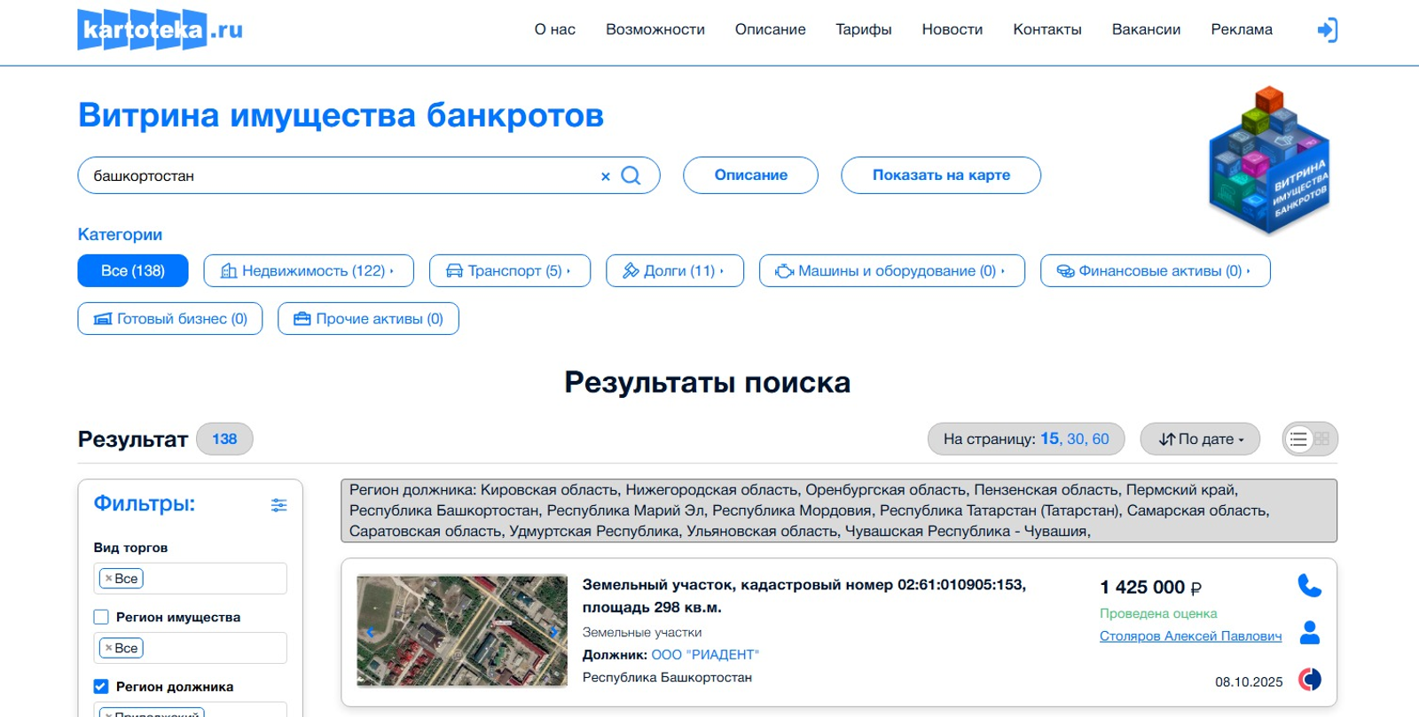1419x717 pixels.
Task: Open the По дате sort dropdown
Action: [1199, 439]
